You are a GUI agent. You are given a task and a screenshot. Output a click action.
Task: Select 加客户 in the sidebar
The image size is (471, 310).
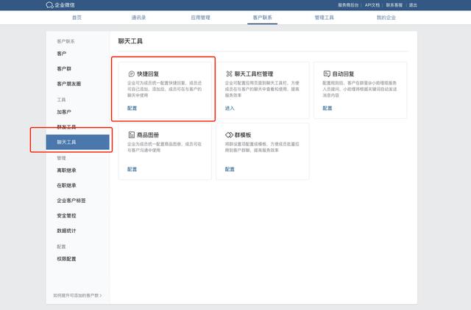point(64,112)
